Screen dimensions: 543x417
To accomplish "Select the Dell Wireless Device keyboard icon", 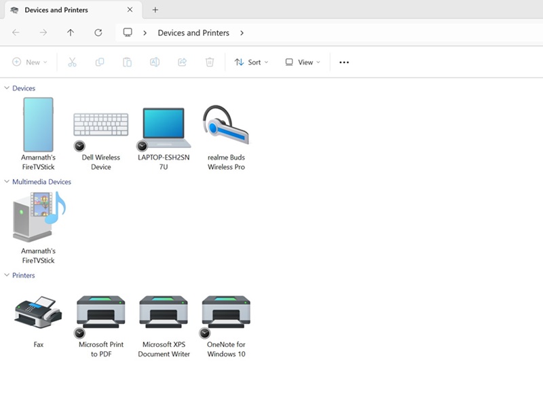I will [x=100, y=126].
